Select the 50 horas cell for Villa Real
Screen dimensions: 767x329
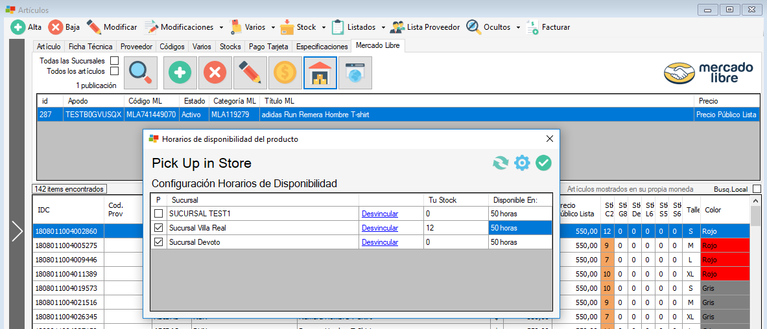coord(520,228)
